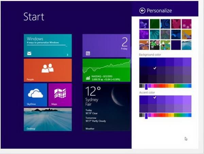Pick the top-right lightest lavender accent swatch

187,100
